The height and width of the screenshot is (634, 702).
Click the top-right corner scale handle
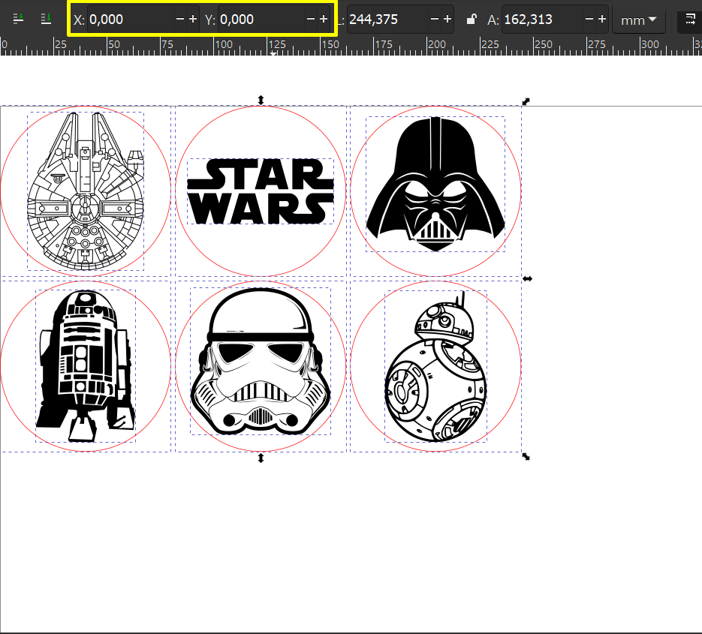tap(526, 101)
